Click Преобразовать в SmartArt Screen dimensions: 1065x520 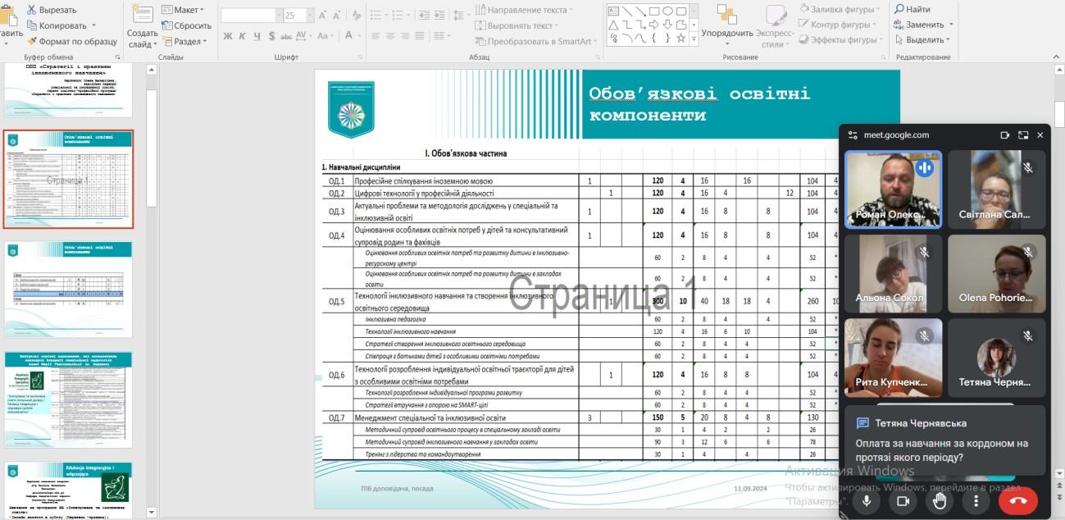point(536,41)
